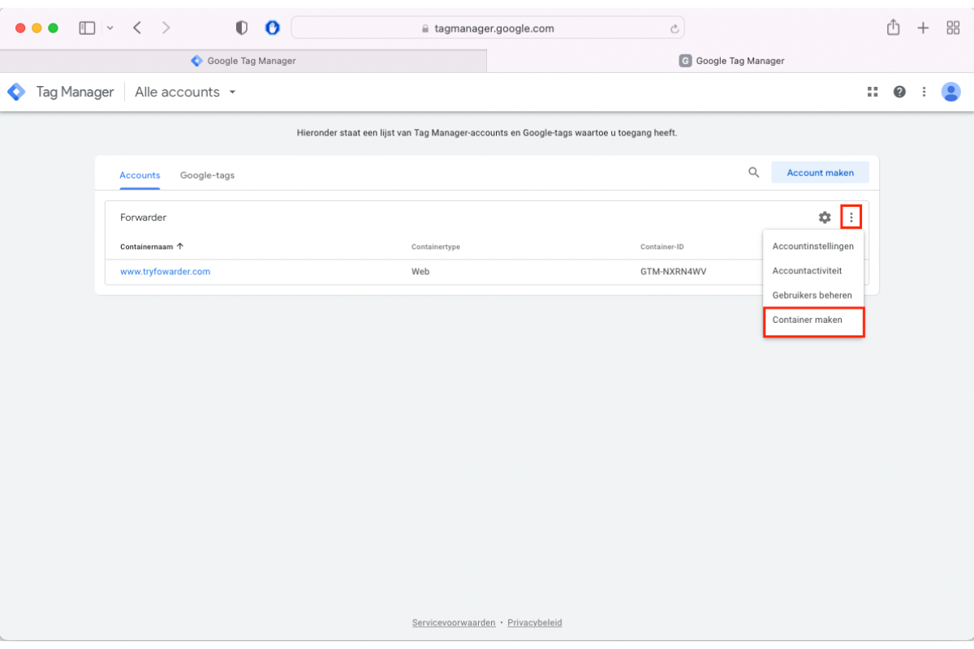Open the header more options menu
The image size is (974, 649).
tap(924, 92)
